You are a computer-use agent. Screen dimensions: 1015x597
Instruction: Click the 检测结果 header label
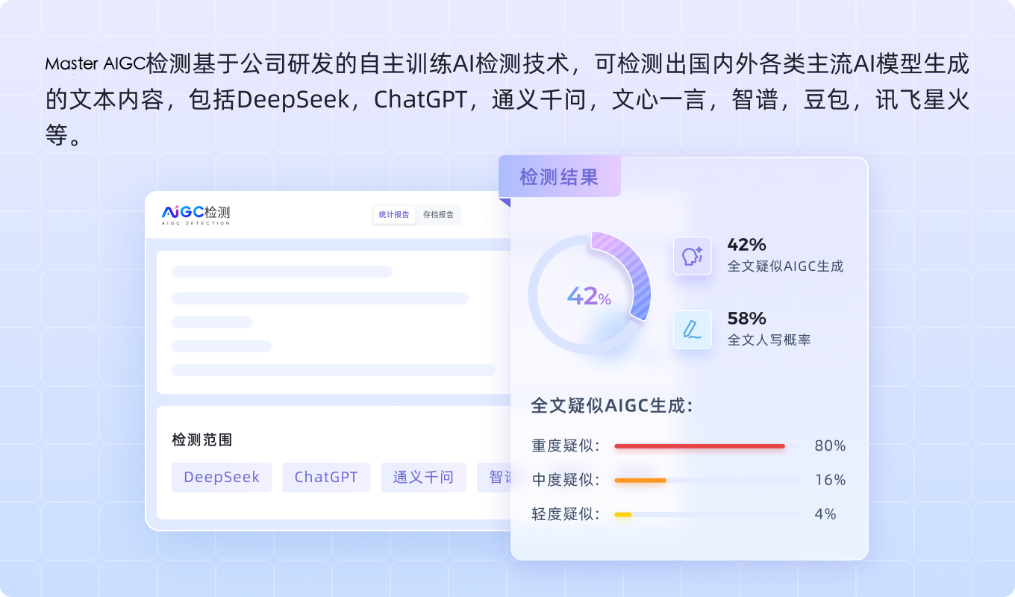(559, 177)
